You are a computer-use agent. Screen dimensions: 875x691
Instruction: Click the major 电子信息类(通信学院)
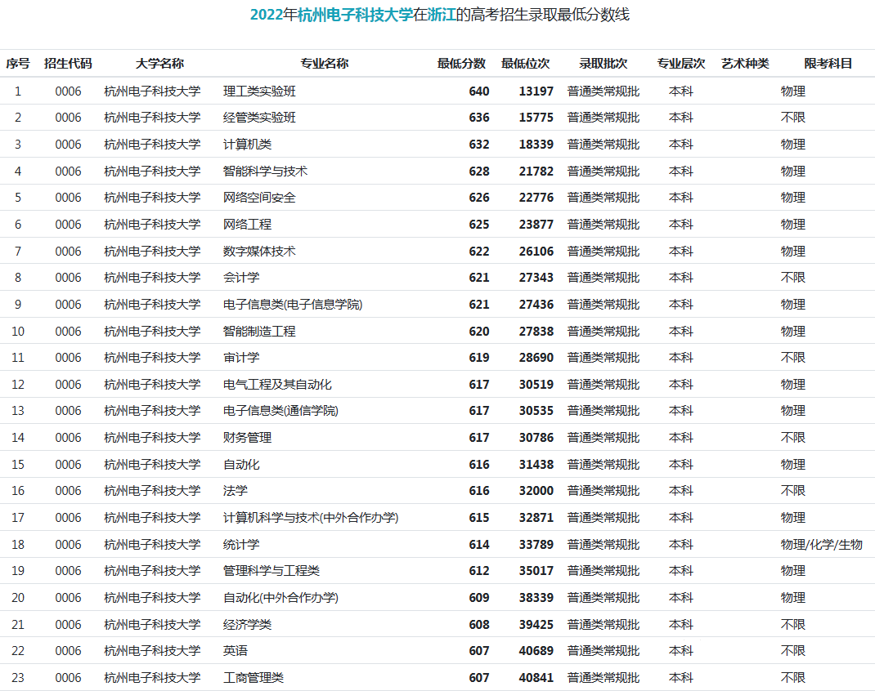(280, 411)
